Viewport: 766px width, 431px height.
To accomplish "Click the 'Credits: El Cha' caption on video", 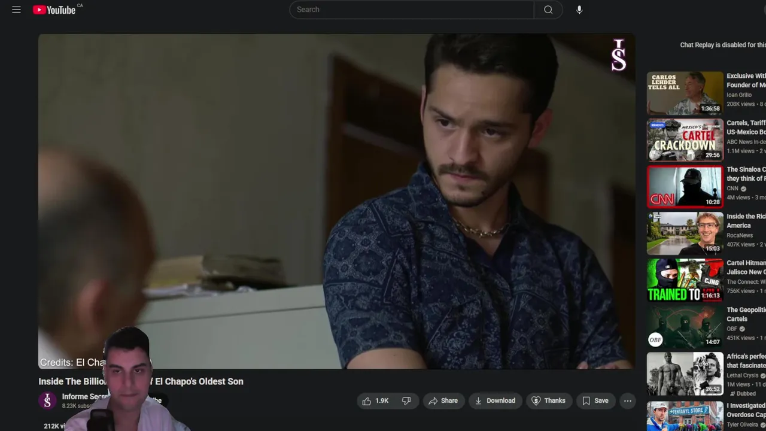I will (73, 362).
